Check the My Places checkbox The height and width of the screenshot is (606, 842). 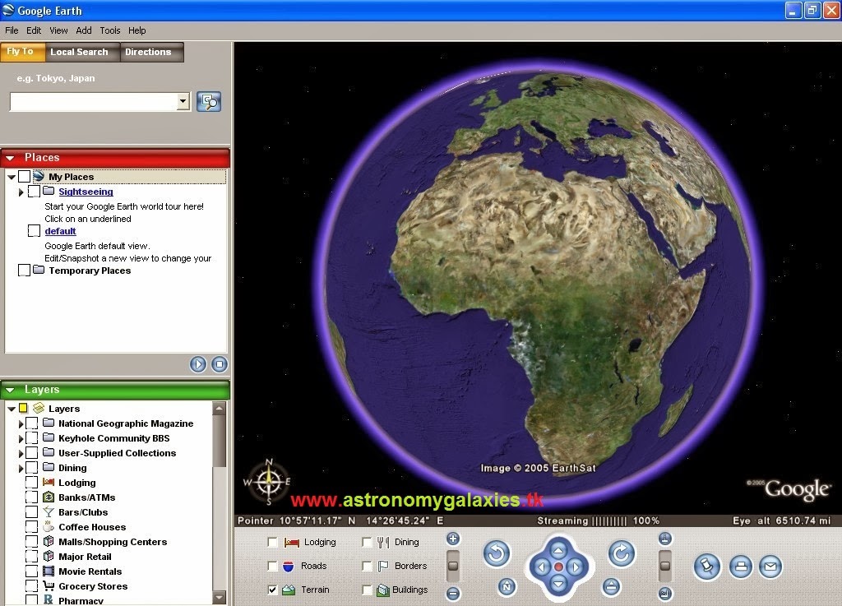24,176
